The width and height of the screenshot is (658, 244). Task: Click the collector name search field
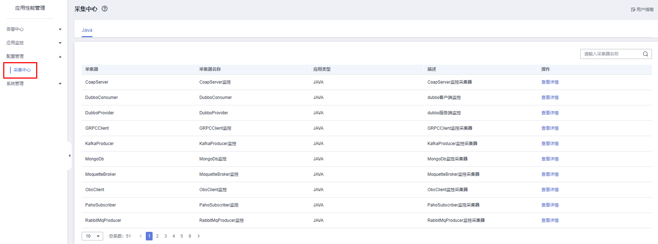click(x=611, y=54)
